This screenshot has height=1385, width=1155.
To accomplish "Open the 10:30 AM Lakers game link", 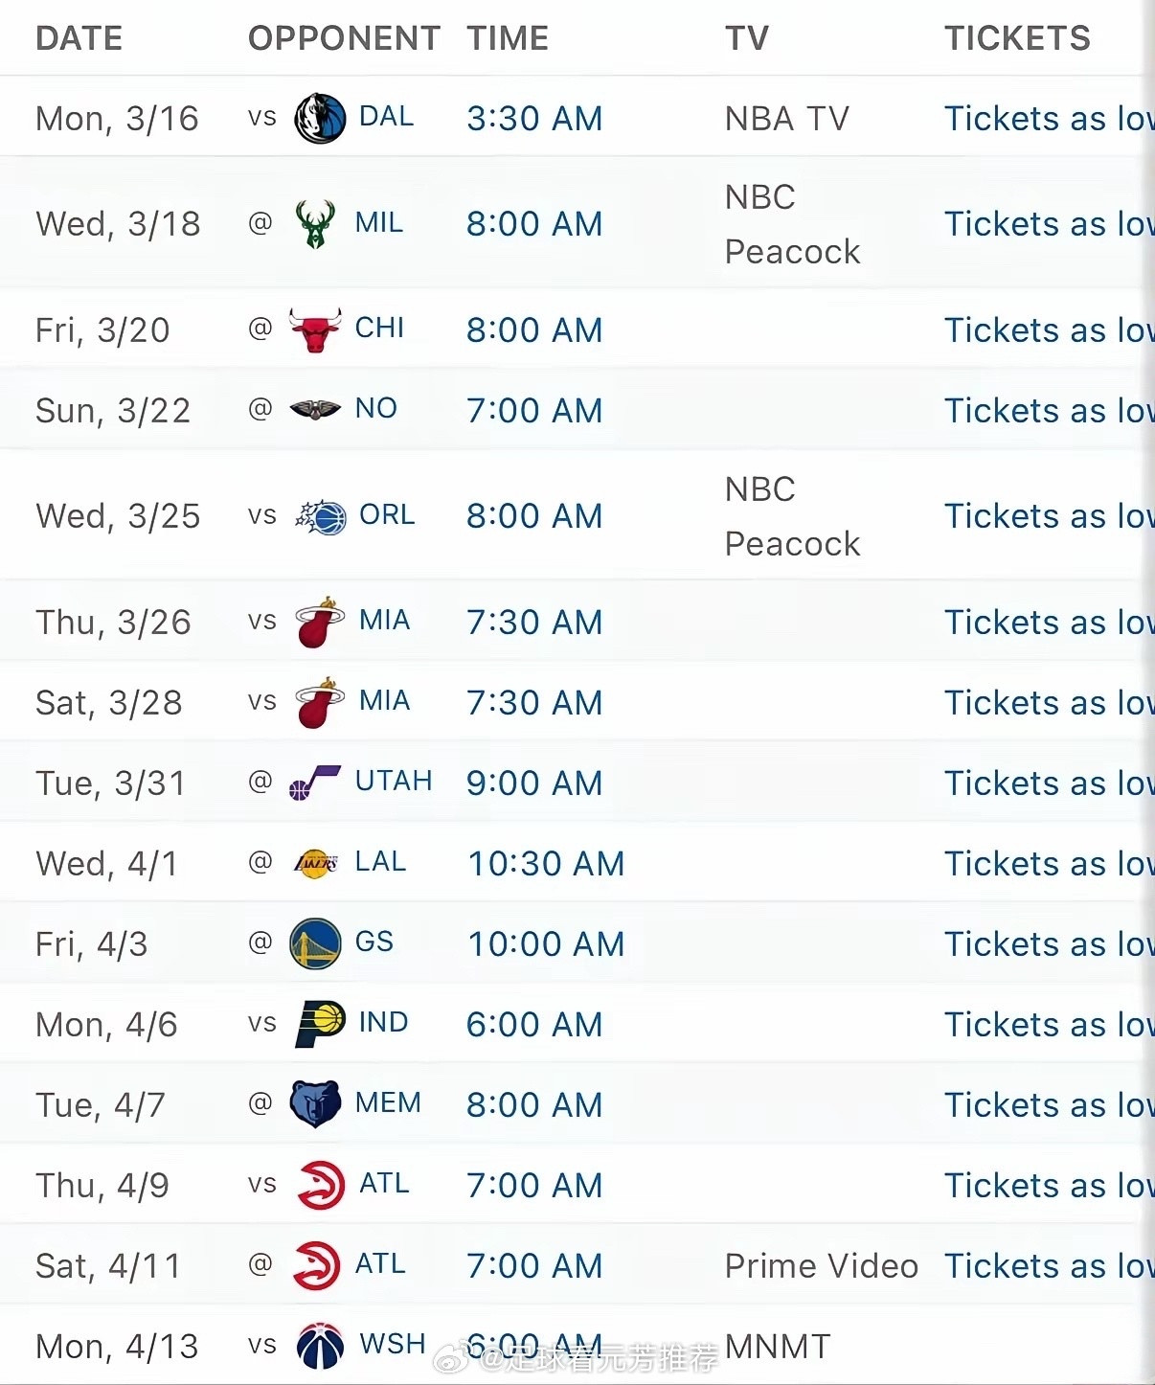I will pos(545,864).
